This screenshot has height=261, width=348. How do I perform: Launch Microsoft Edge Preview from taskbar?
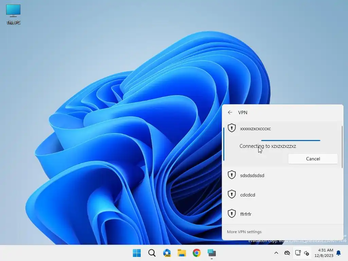click(x=167, y=253)
